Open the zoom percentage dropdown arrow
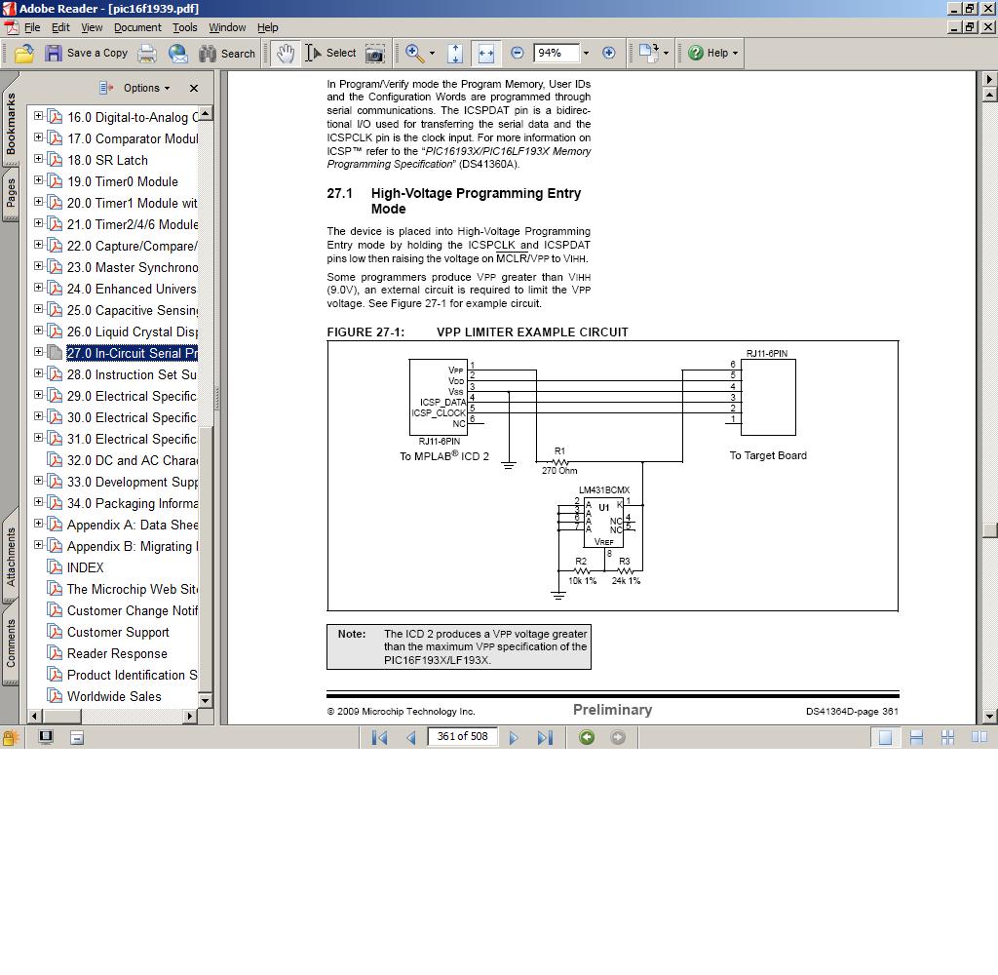 tap(586, 53)
